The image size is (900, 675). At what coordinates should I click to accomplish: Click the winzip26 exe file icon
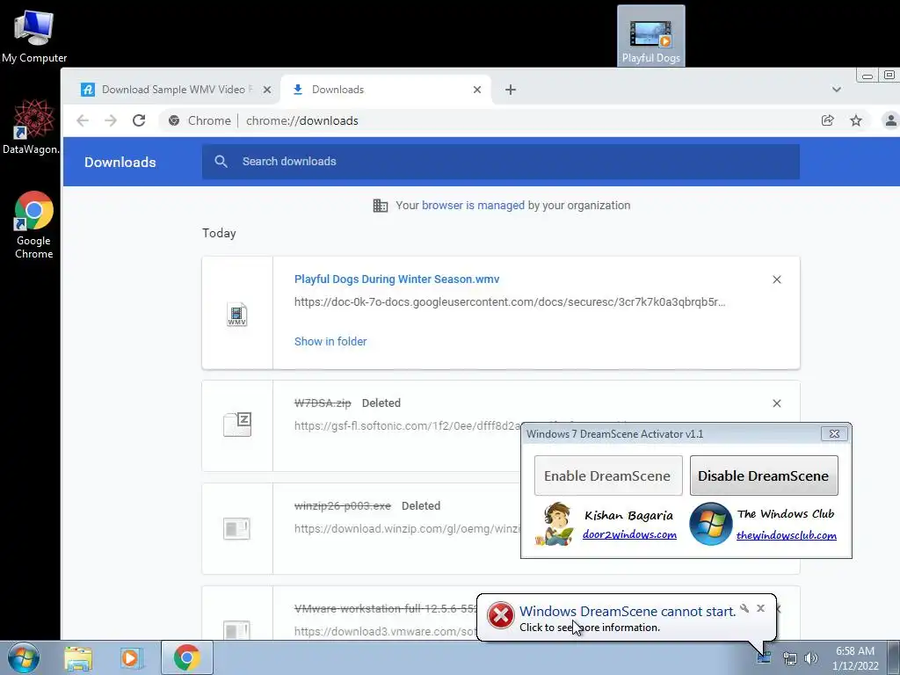tap(237, 528)
